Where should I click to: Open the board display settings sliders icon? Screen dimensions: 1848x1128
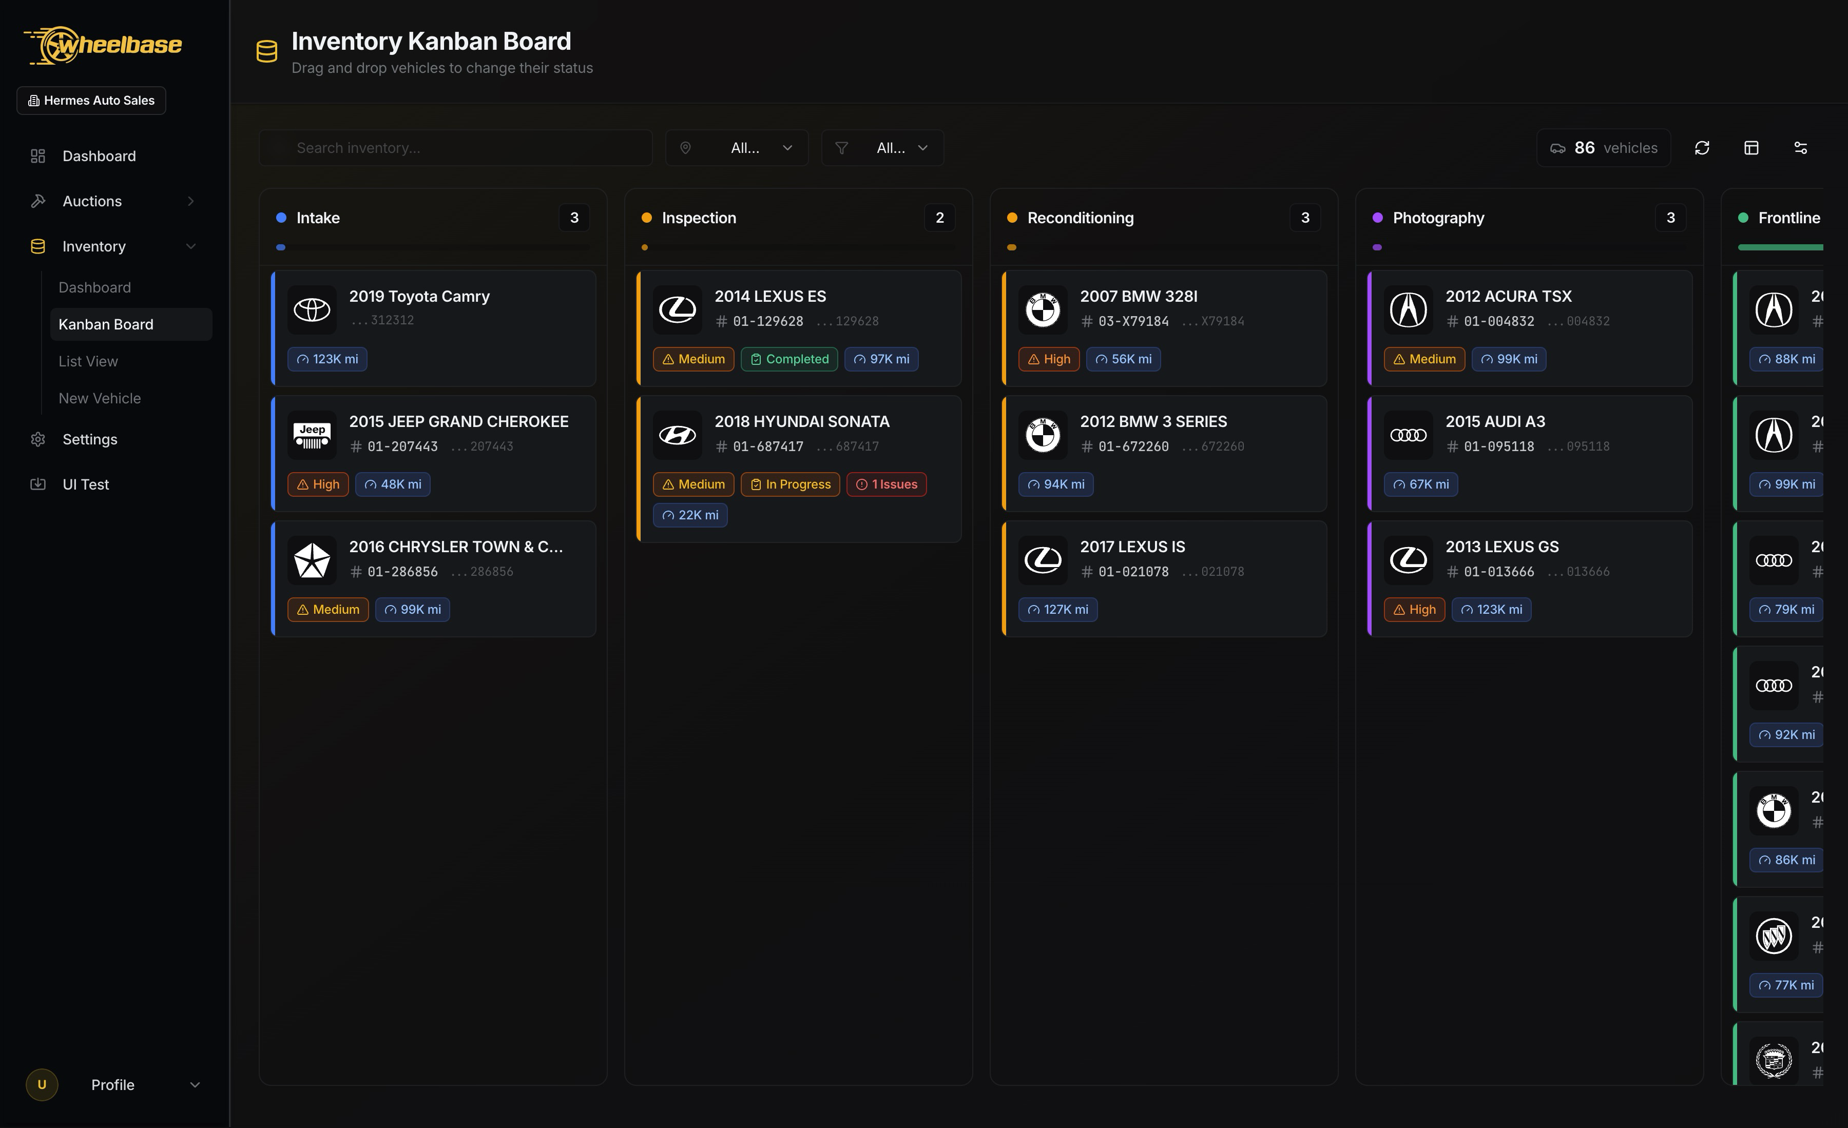[x=1800, y=148]
